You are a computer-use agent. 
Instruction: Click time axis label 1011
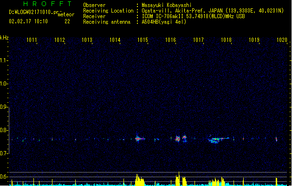click(x=32, y=40)
